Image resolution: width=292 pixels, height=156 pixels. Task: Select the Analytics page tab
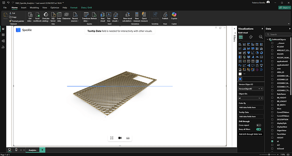coord(33,150)
